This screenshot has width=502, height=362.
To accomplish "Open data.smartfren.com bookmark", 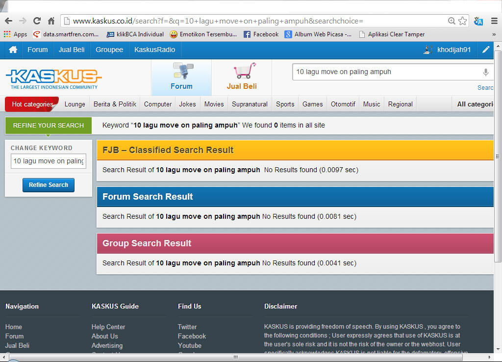I will (66, 34).
